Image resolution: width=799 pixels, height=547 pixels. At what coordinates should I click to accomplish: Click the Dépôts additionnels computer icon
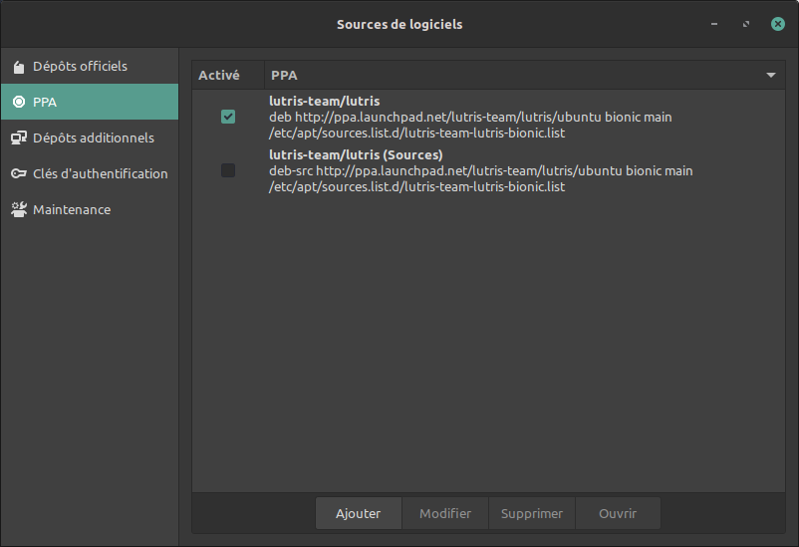(18, 137)
